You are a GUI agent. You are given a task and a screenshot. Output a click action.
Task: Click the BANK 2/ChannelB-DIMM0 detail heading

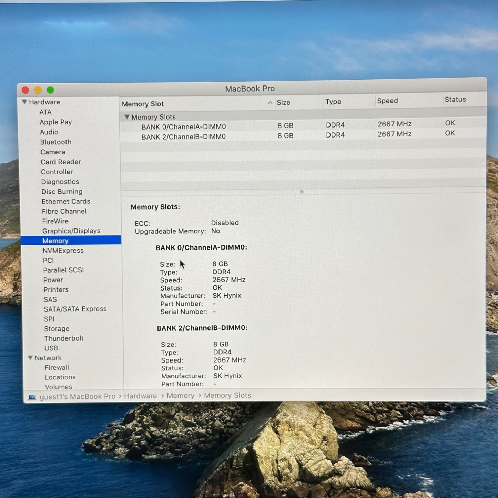tap(202, 328)
